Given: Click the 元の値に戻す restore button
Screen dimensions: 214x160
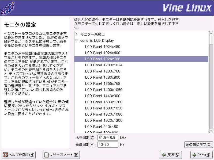Looking at the screenshot, I should point(198,144).
